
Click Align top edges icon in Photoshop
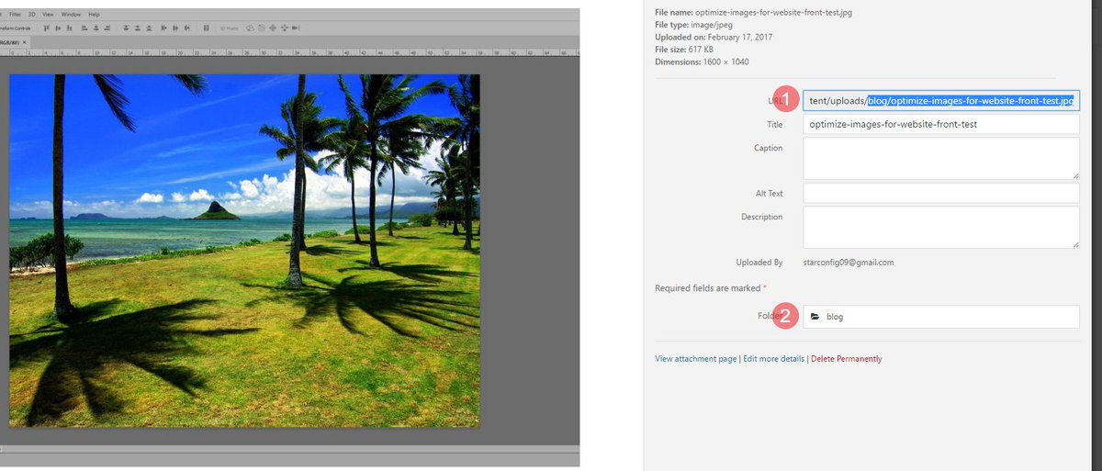pyautogui.click(x=46, y=28)
